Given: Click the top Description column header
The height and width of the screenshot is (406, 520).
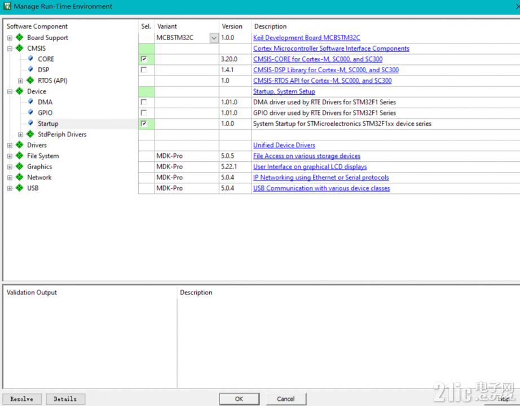Looking at the screenshot, I should click(x=270, y=26).
